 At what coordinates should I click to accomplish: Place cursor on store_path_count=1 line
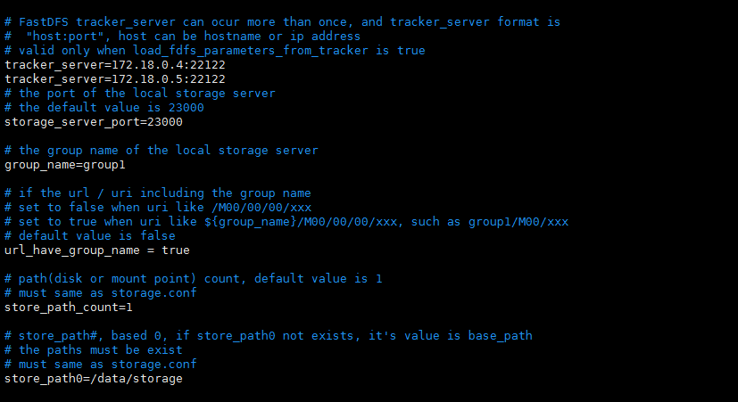[x=69, y=308]
